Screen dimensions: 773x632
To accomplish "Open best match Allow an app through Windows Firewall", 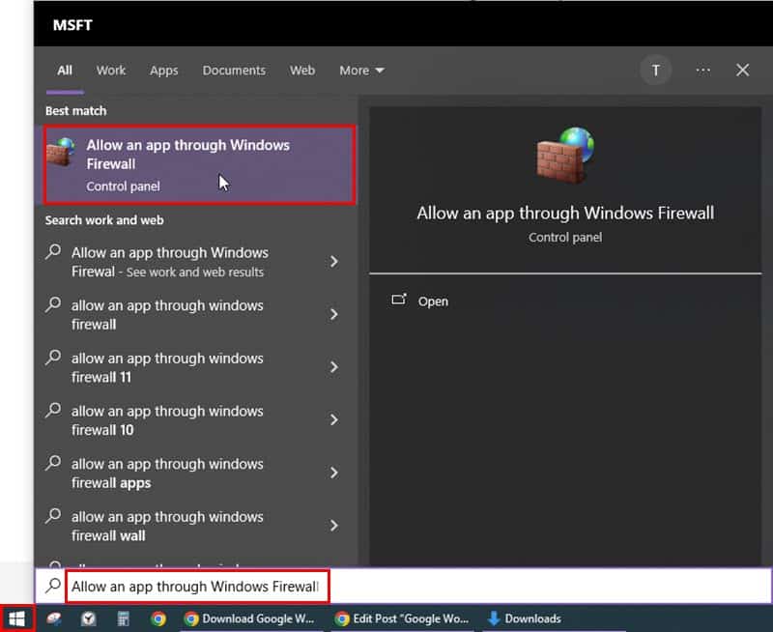I will click(199, 164).
